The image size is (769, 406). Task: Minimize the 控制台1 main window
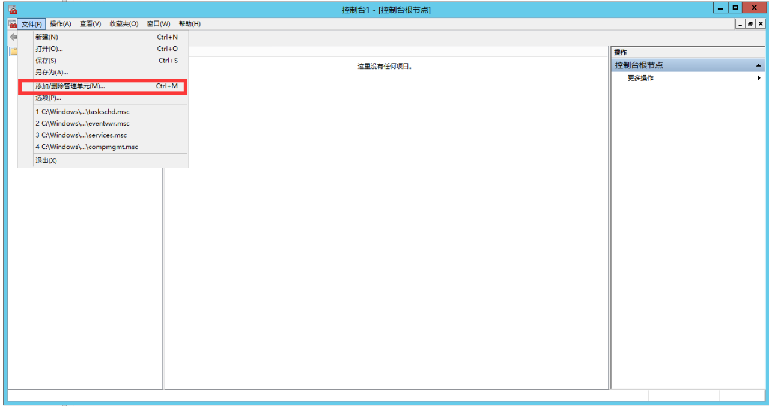[720, 8]
